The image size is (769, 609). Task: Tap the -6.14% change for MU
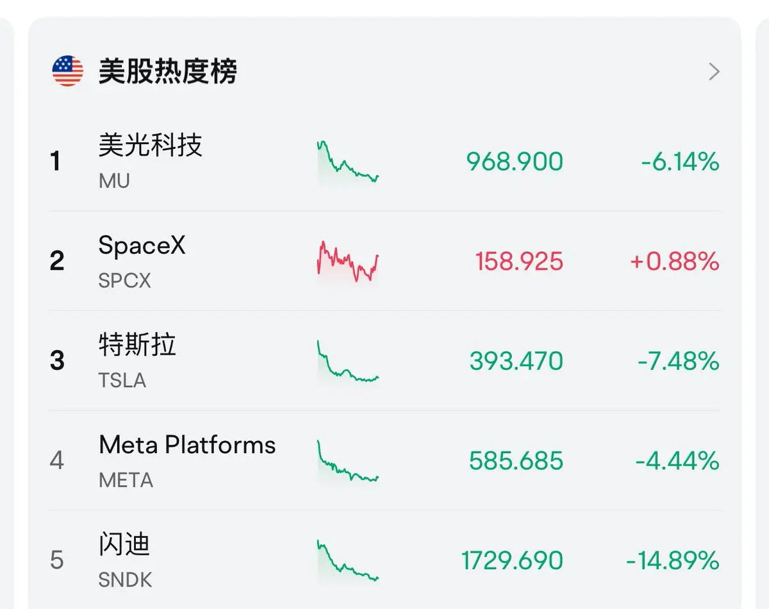pos(680,162)
